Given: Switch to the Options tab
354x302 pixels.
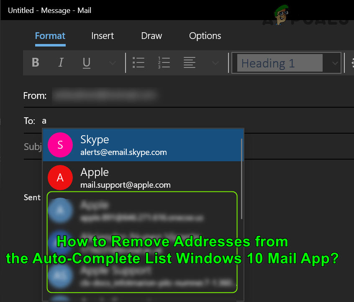Looking at the screenshot, I should (205, 36).
